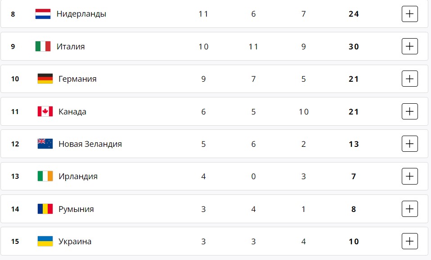Open Germany row plus expander
431x260 pixels.
(x=409, y=79)
